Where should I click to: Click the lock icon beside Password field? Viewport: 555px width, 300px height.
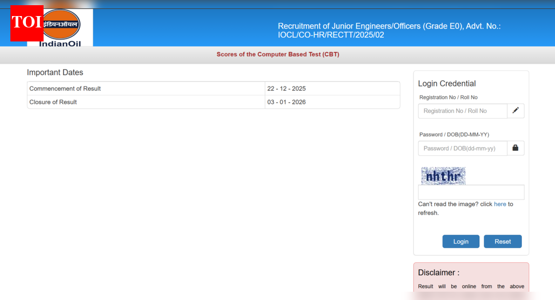516,148
